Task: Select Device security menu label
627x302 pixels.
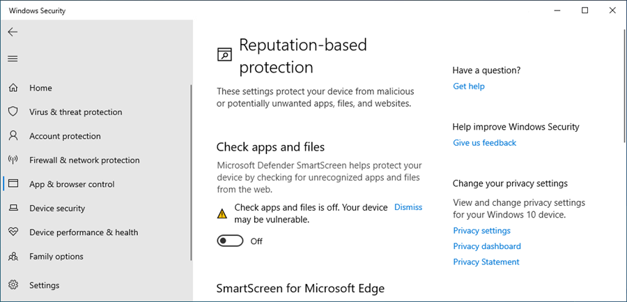Action: (x=57, y=209)
